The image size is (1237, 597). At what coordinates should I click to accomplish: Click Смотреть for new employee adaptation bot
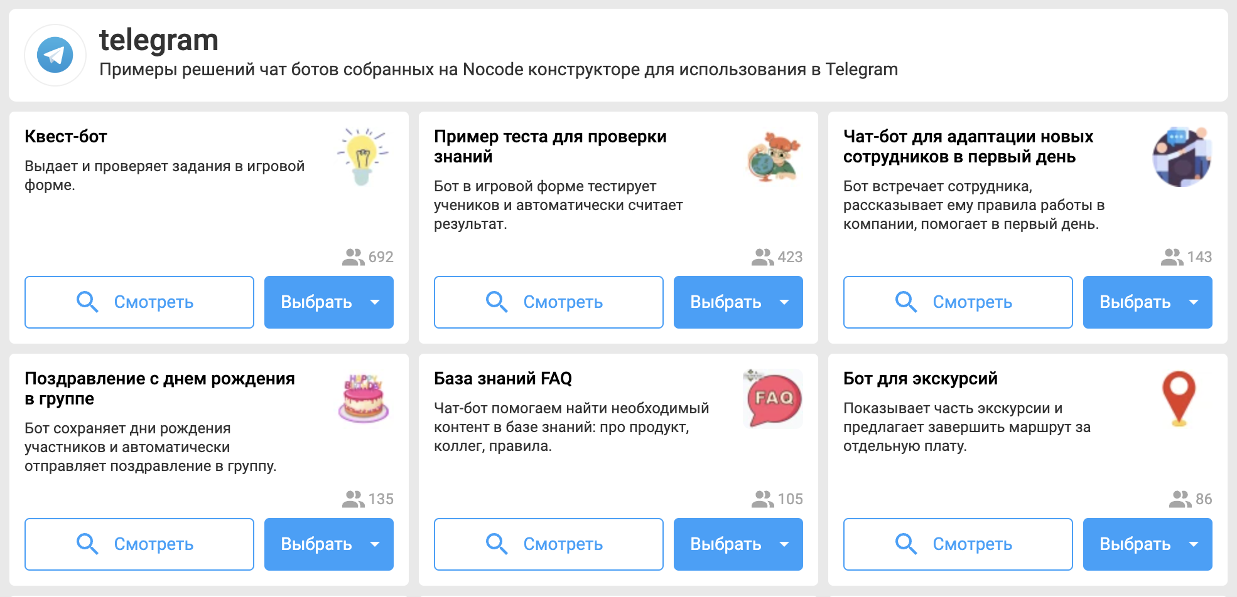point(958,302)
